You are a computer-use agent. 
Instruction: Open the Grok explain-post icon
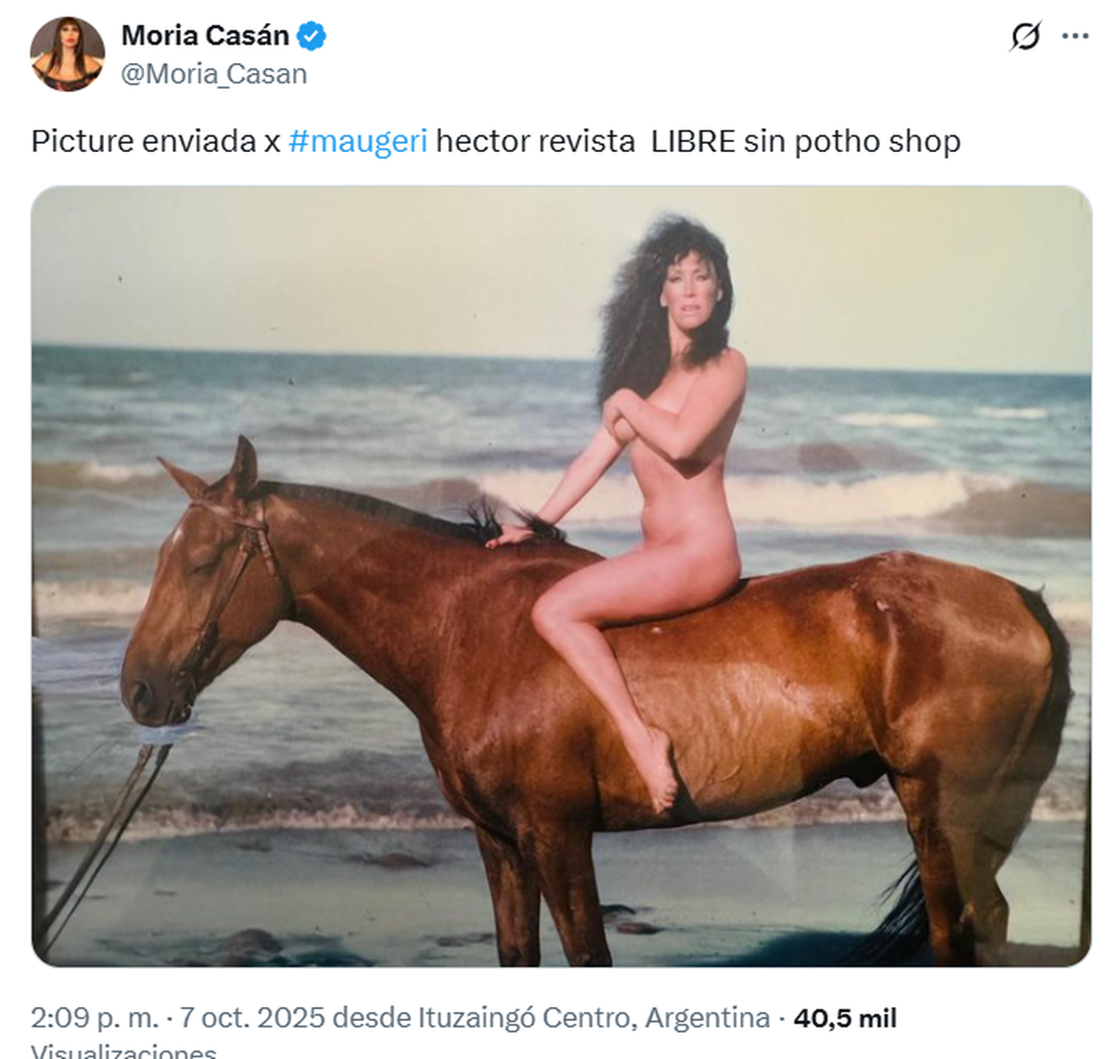(x=1026, y=37)
